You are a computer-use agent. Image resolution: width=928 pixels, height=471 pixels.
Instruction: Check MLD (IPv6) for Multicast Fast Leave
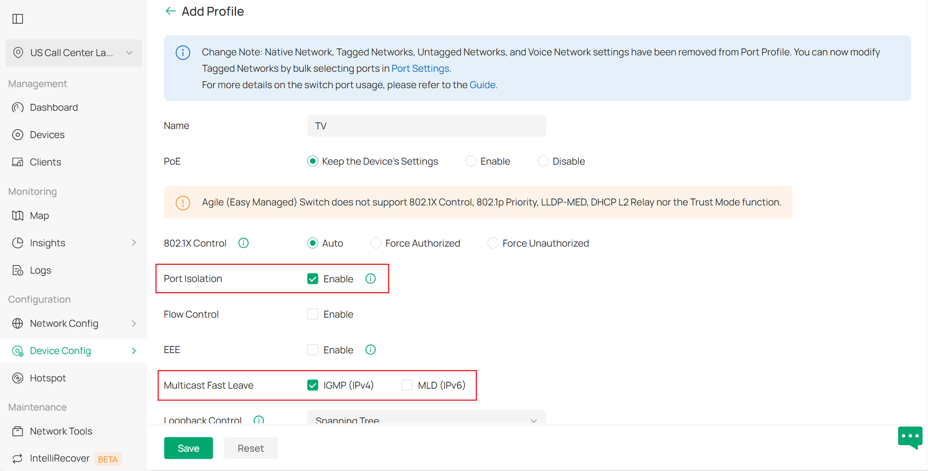407,385
